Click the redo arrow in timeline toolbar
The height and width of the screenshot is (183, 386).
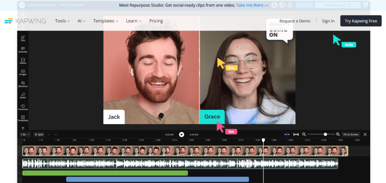[55, 134]
